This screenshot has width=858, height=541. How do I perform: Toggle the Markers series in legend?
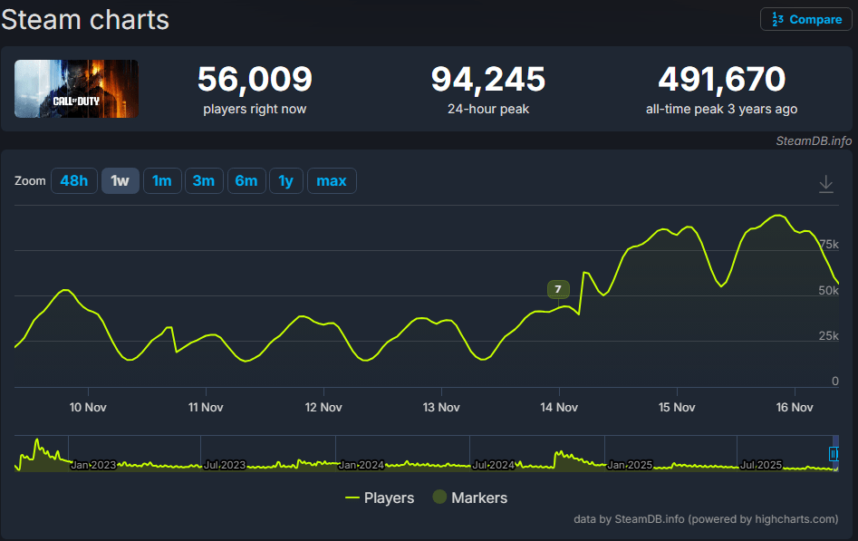tap(469, 498)
